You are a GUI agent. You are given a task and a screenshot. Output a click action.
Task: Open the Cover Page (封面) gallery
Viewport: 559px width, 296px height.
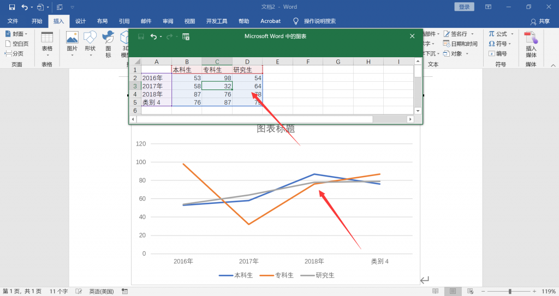point(16,34)
